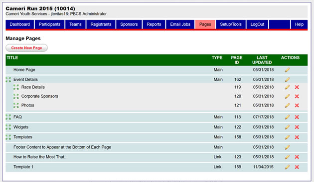Go to the Participants tab
This screenshot has width=314, height=182.
point(49,24)
